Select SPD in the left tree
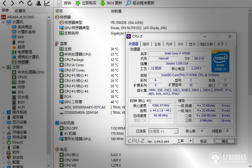Screen dimensions: 252x168 tap(18, 92)
